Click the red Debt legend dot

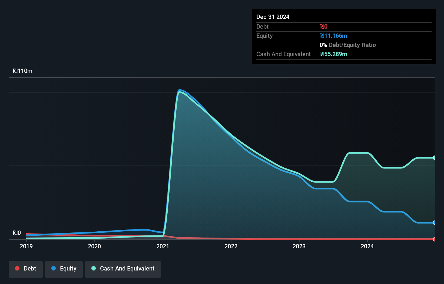(17, 268)
